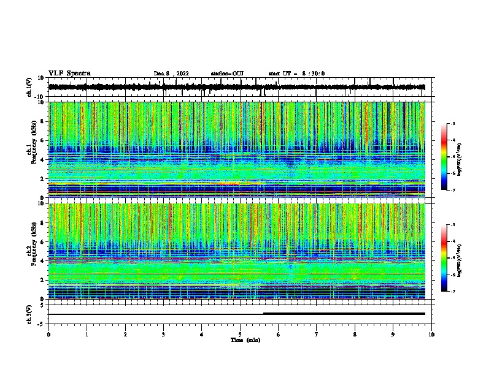Click the 'ch.2 Frequency (kHz)' axis label
The height and width of the screenshot is (375, 486).
tap(32, 244)
